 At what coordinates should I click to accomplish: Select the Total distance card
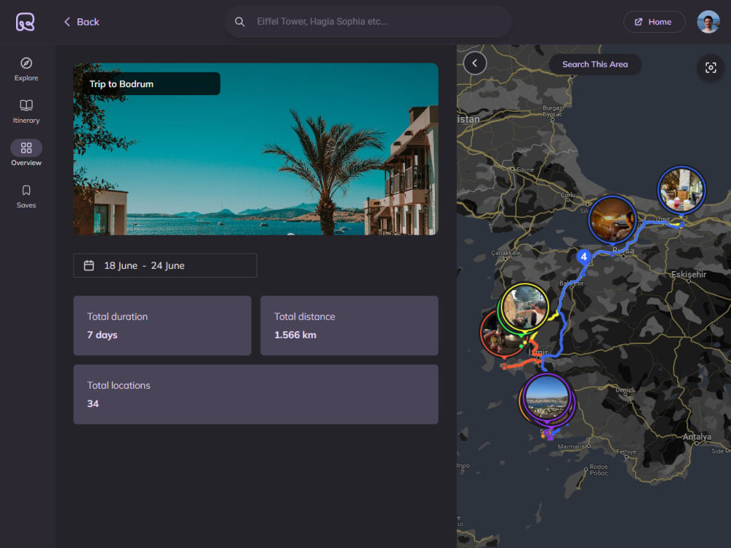coord(349,326)
